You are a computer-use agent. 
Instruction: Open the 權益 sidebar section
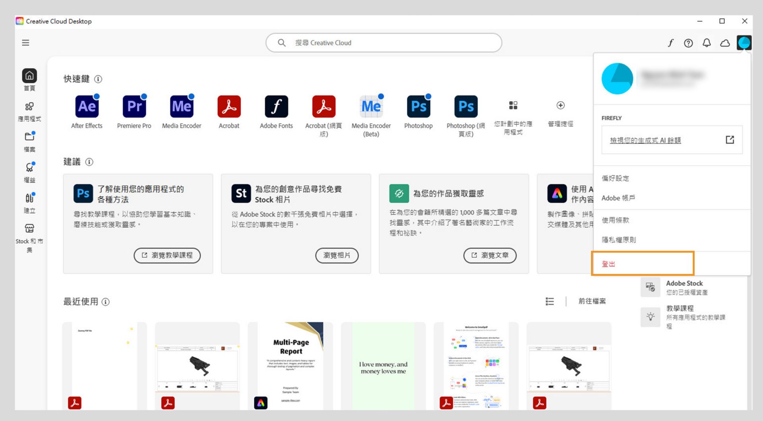coord(29,173)
